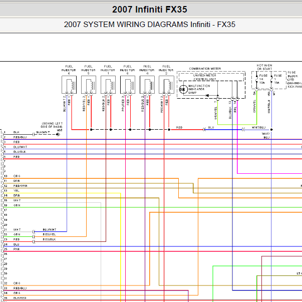Click the 'RED/BLU' label at pin 33
The image size is (302, 302).
pos(20,288)
